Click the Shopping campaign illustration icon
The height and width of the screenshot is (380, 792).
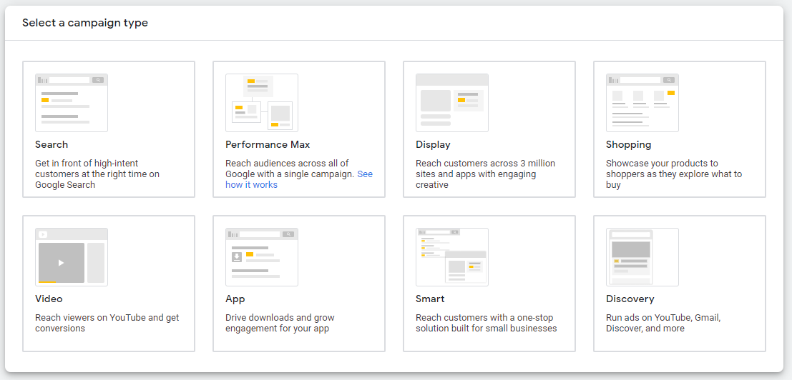642,103
